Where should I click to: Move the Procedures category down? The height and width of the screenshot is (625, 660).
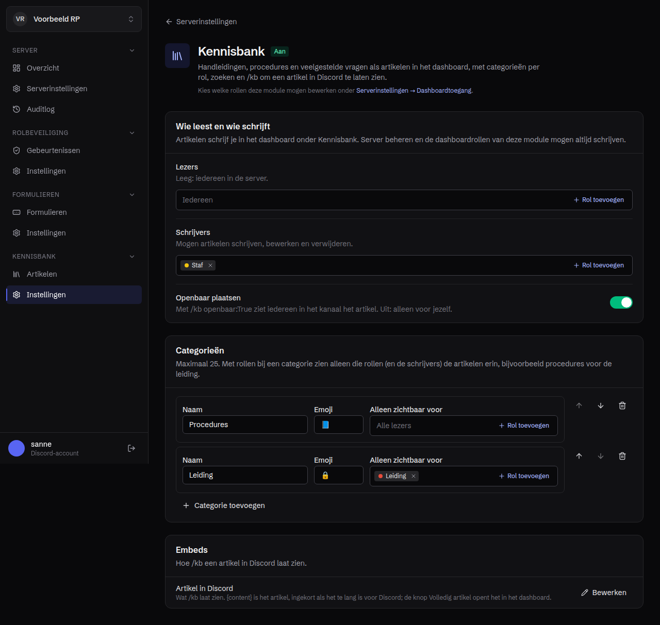[x=601, y=406]
